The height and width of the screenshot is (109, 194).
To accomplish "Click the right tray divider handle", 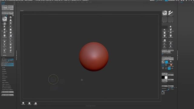I will coord(178,55).
